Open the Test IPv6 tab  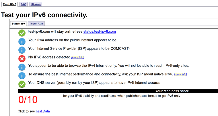(9, 4)
